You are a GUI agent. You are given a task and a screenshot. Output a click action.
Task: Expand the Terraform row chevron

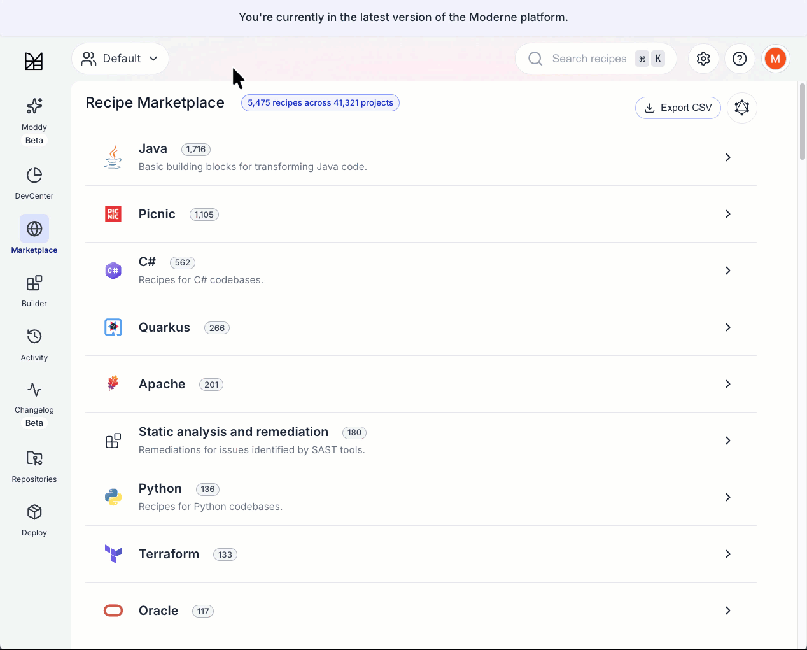point(728,554)
